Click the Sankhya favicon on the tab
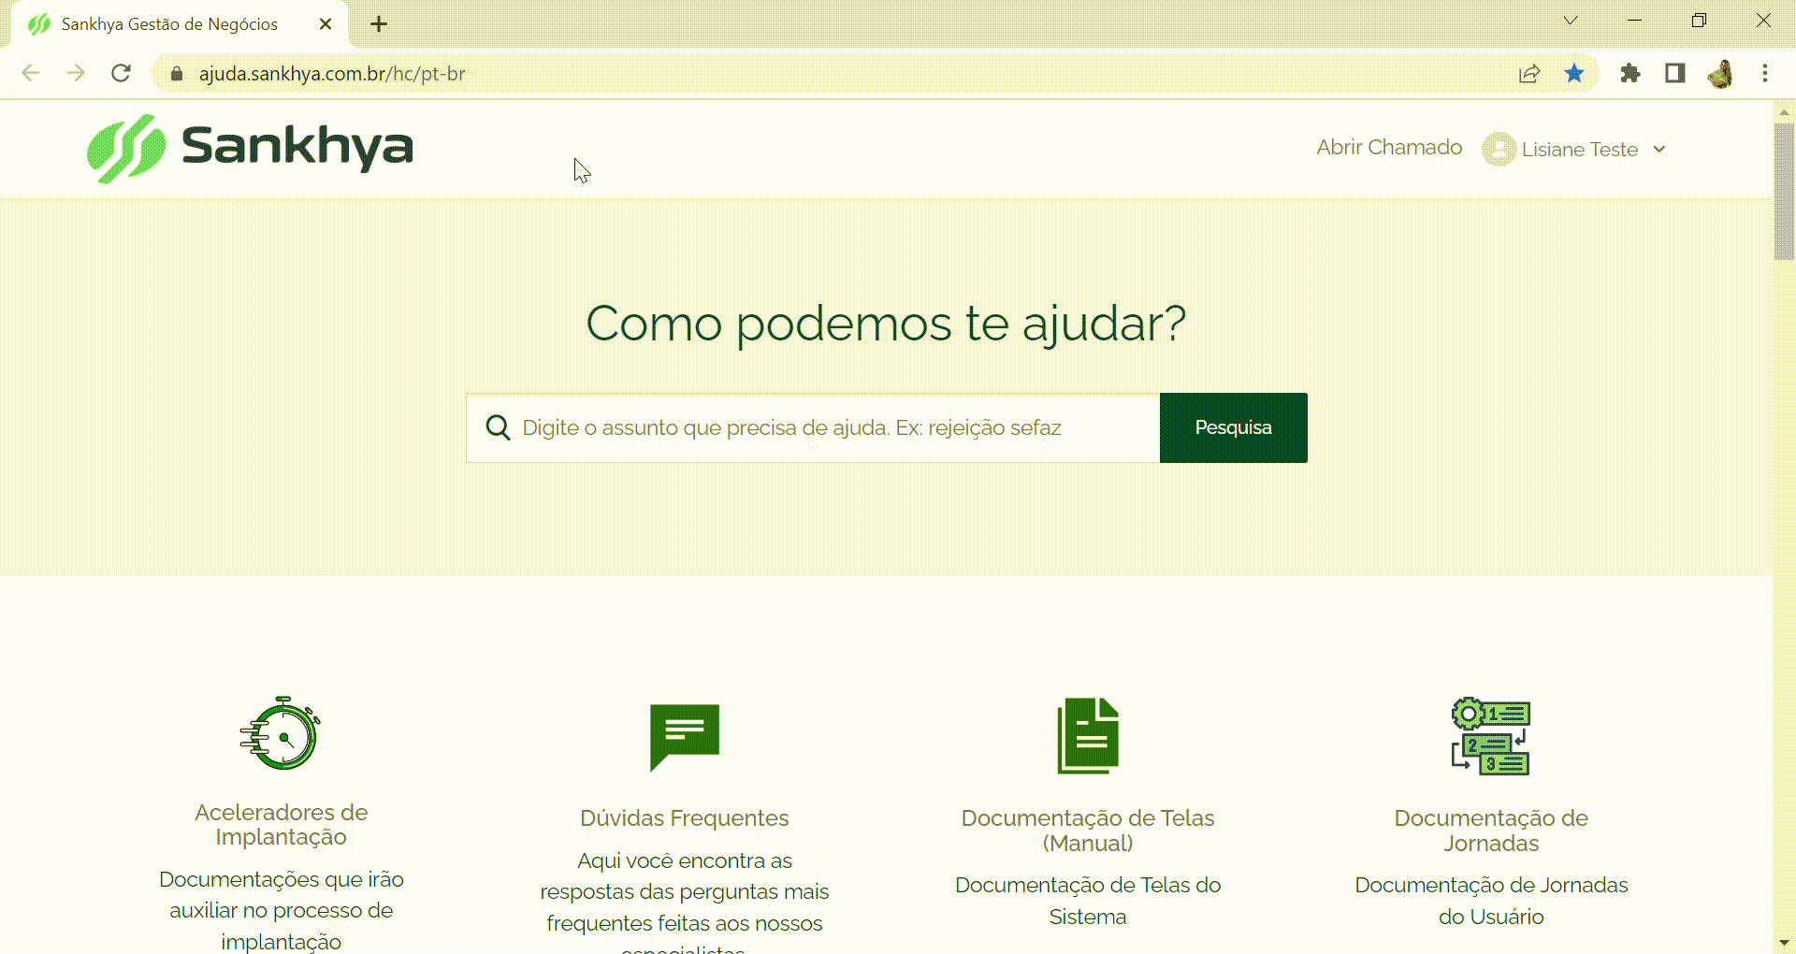This screenshot has width=1796, height=954. coord(39,24)
